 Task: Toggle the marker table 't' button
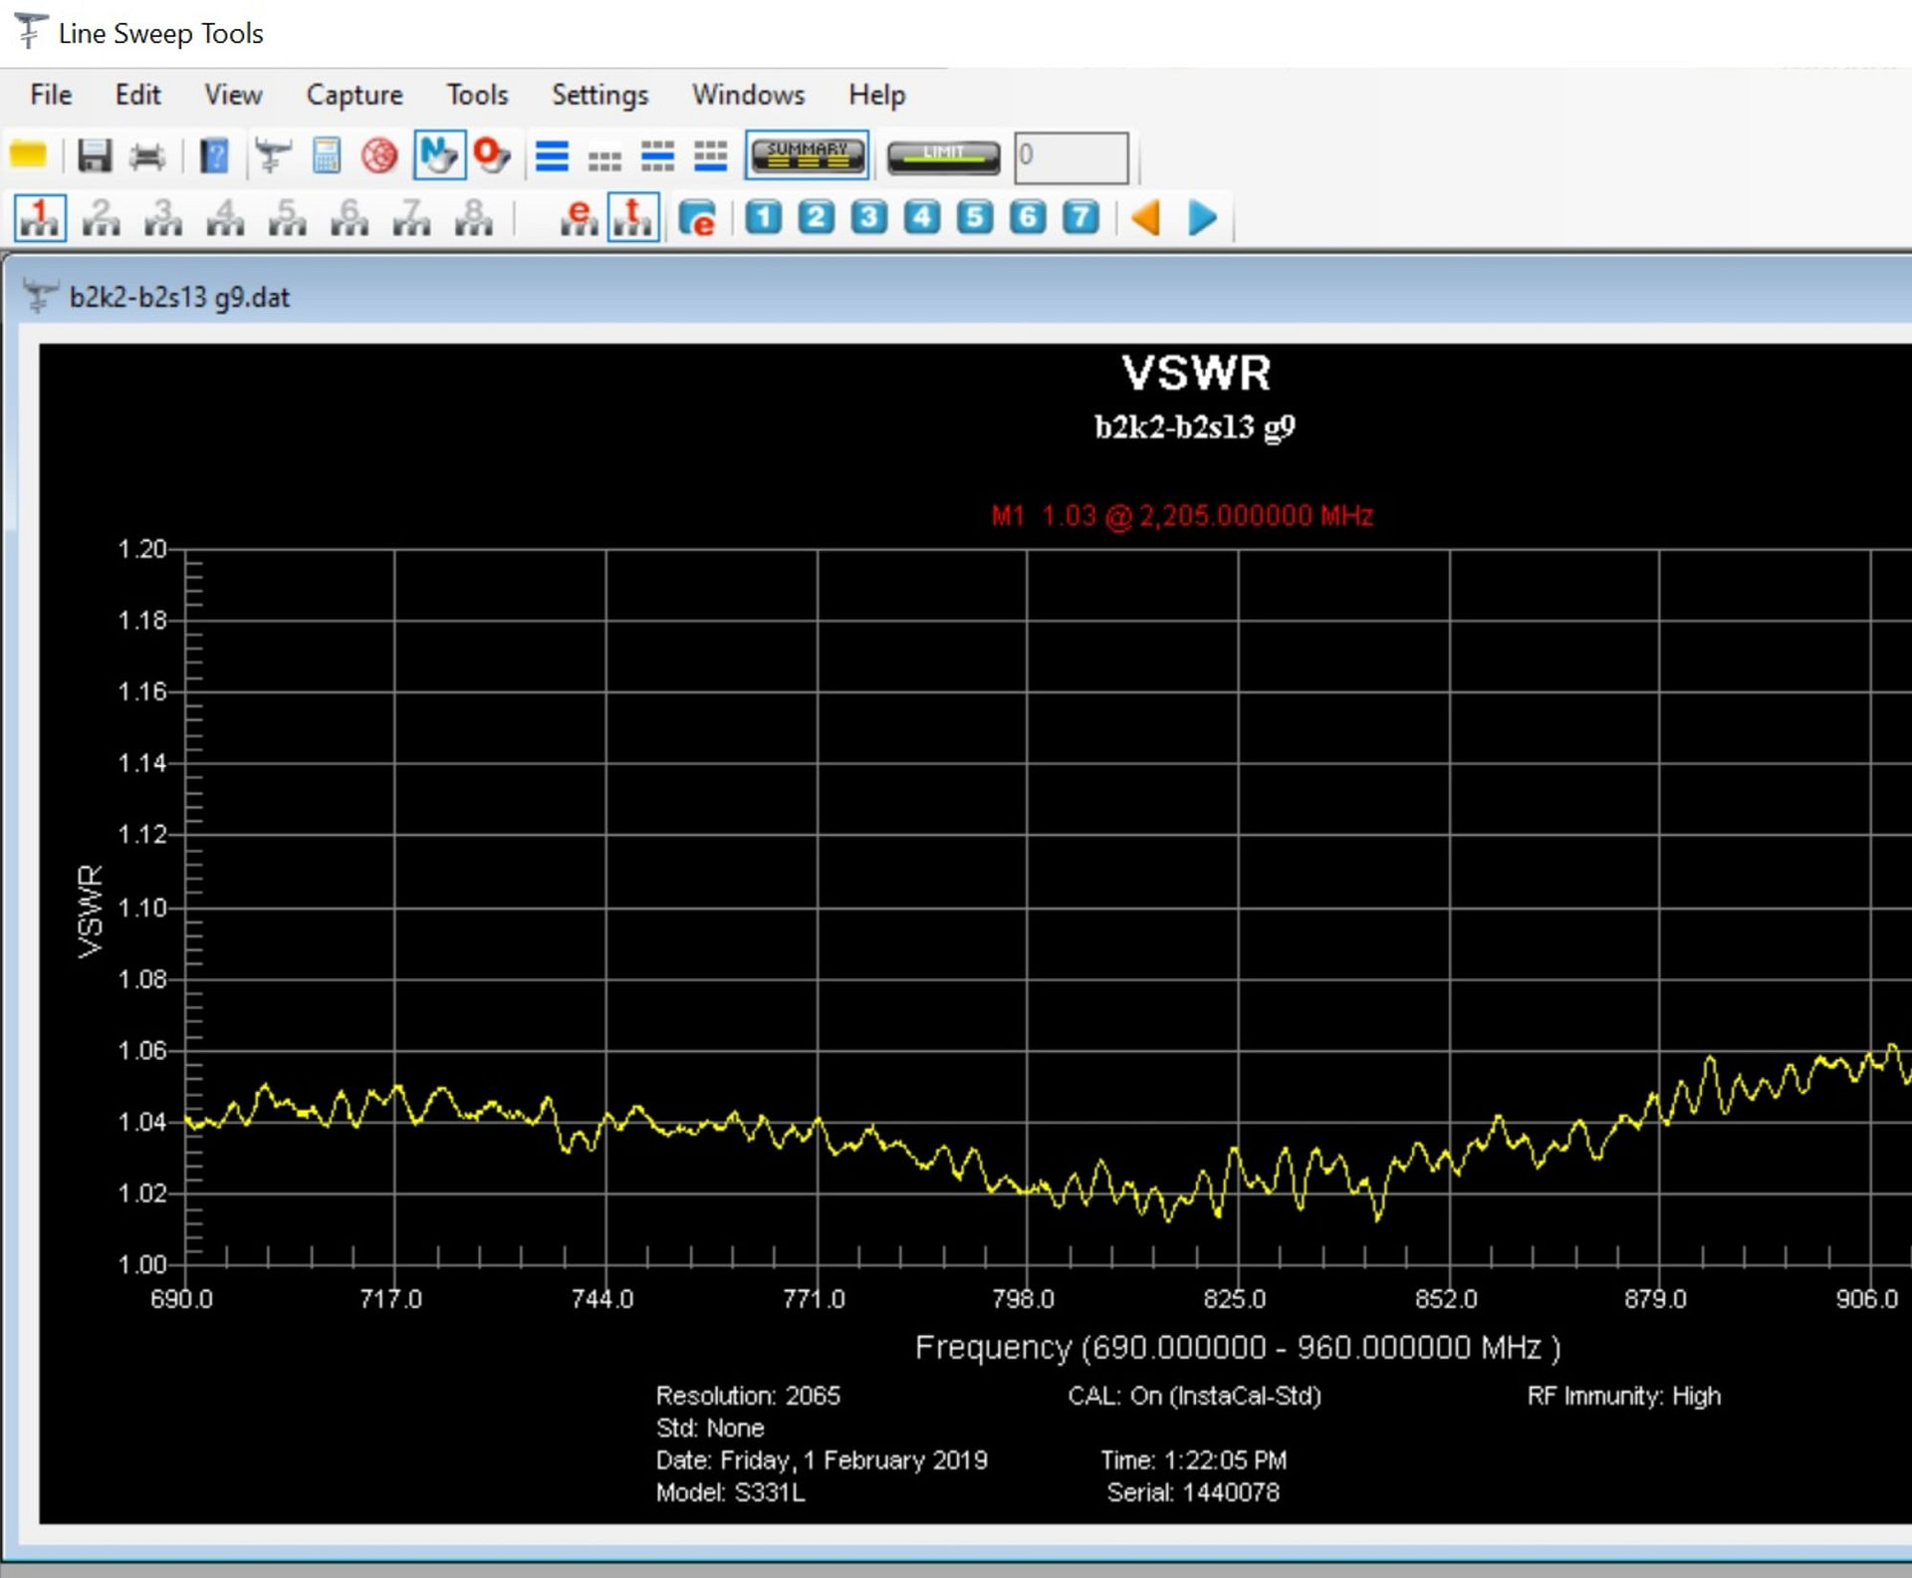tap(633, 217)
